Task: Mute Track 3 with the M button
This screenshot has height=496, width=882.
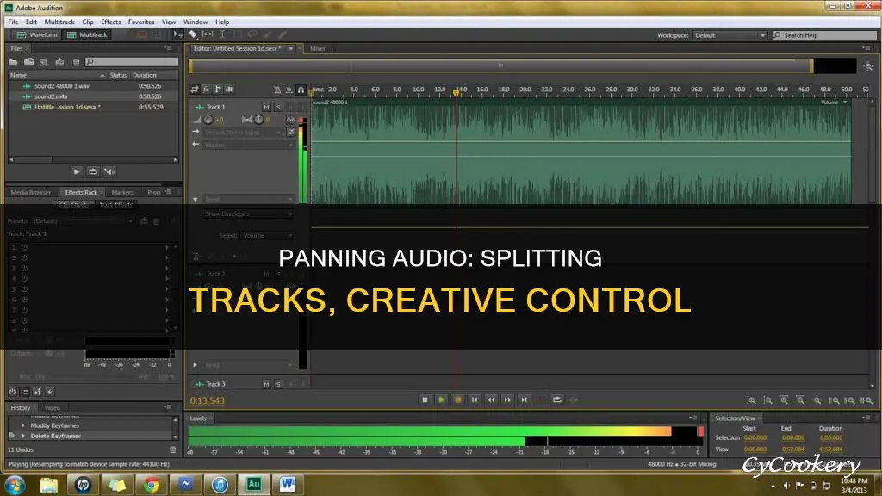Action: tap(266, 384)
